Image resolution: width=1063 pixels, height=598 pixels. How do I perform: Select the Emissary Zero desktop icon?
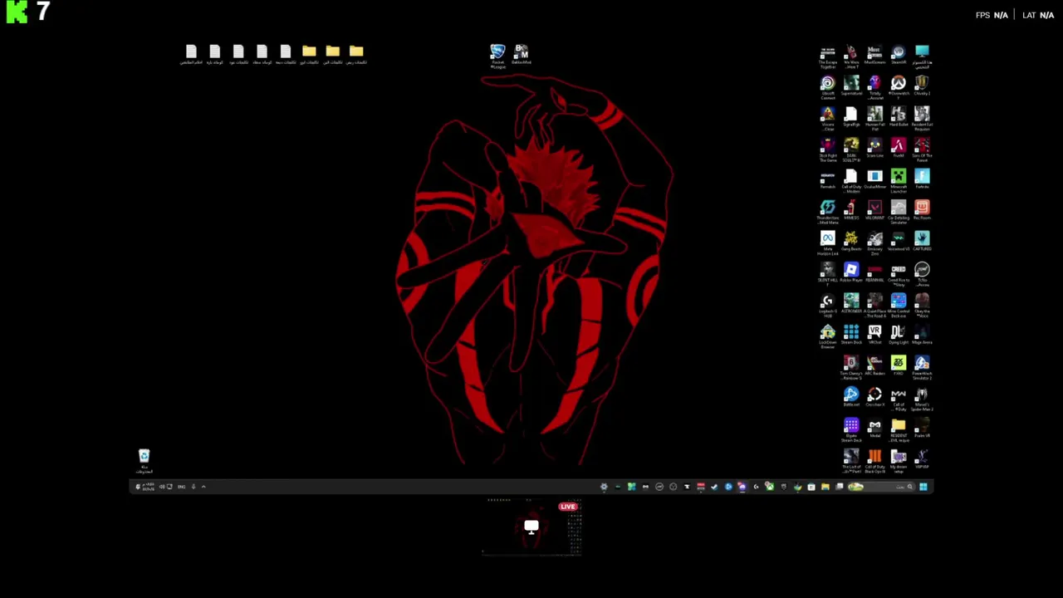pyautogui.click(x=874, y=243)
